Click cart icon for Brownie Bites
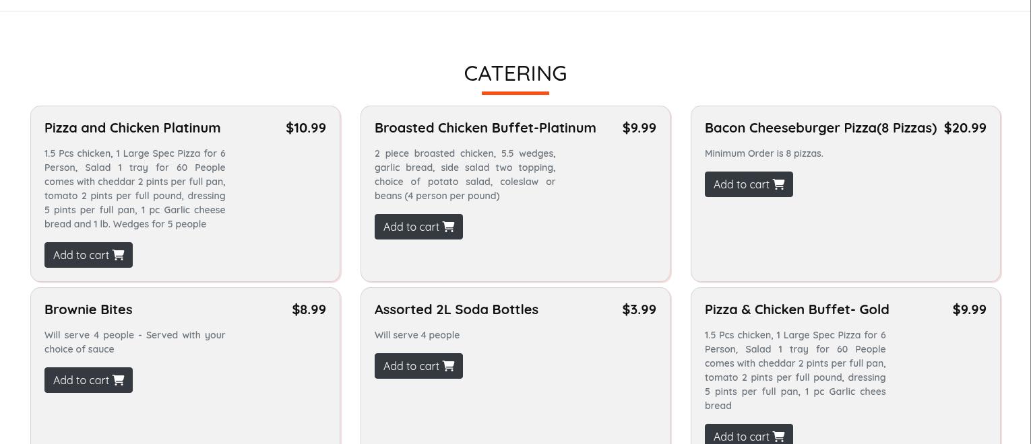This screenshot has width=1031, height=444. (119, 380)
